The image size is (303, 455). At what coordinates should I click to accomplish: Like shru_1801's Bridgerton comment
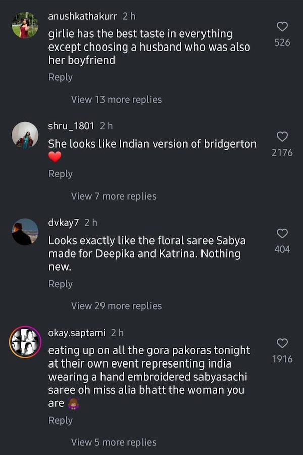click(282, 136)
